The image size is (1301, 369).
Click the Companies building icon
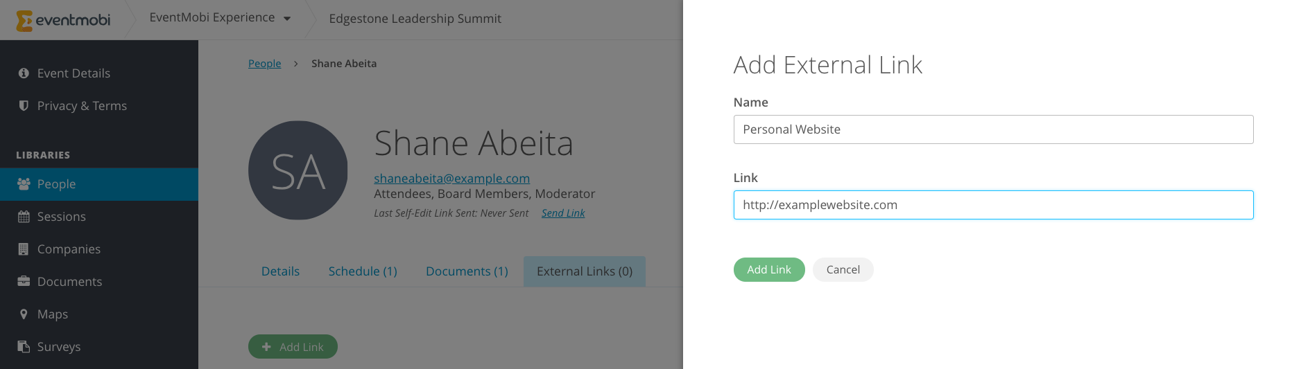tap(24, 249)
